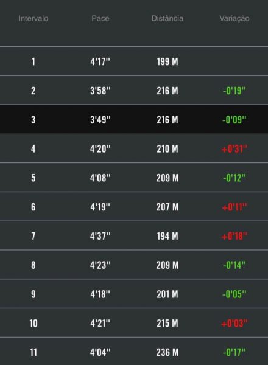Tap highlighted interval 3 row at 3'49''
Viewport: 268px width, 365px height.
point(134,119)
